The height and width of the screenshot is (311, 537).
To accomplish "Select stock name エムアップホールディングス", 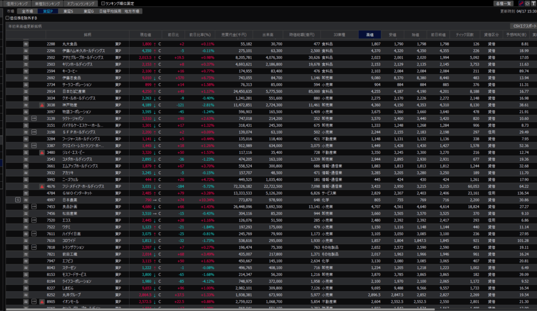I will click(x=80, y=166).
